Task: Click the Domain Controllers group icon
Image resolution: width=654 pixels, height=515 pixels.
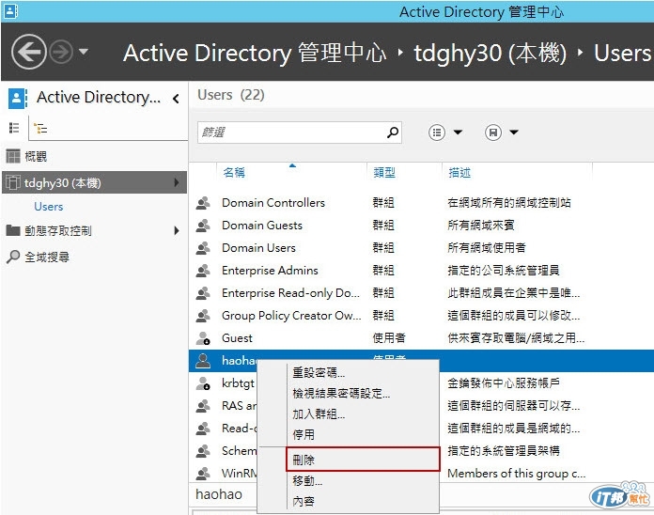Action: (x=203, y=203)
